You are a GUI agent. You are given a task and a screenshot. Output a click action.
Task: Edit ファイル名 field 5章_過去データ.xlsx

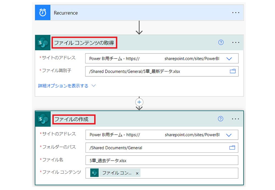[162, 160]
